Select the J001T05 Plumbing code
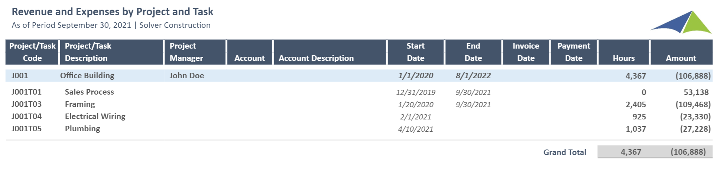Image resolution: width=724 pixels, height=171 pixels. click(x=26, y=129)
